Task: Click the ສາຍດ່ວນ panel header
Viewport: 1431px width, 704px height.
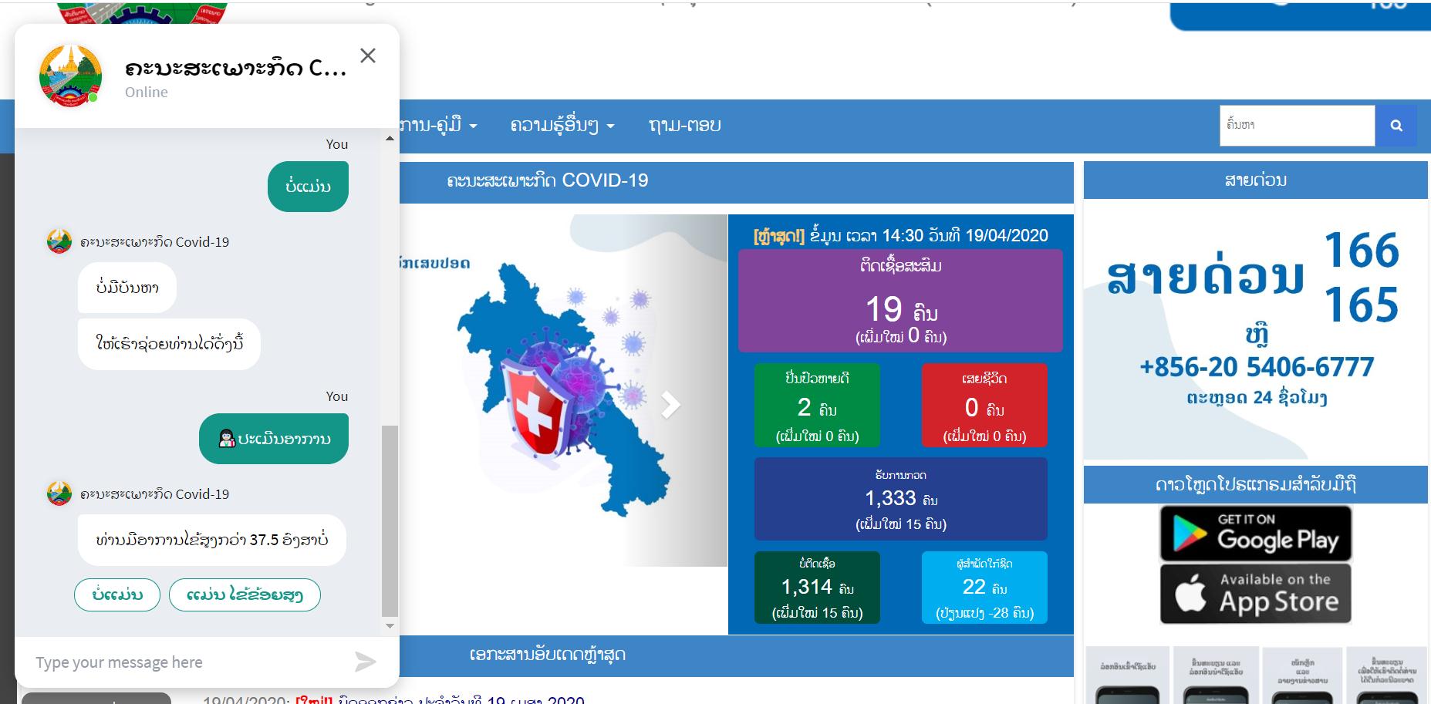Action: [1255, 180]
